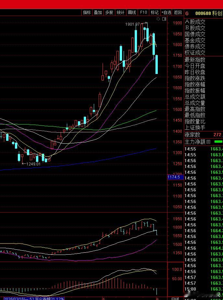Click the 1950 sub-chart axis label
The height and width of the screenshot is (300, 223).
tap(177, 219)
